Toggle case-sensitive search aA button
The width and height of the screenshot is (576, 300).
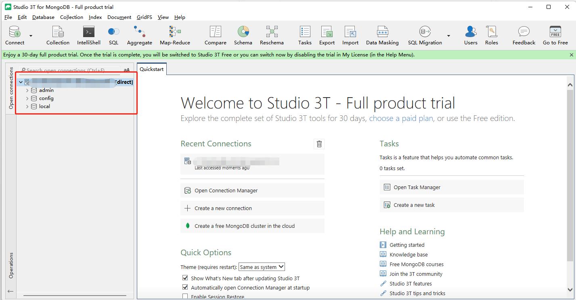coord(127,70)
